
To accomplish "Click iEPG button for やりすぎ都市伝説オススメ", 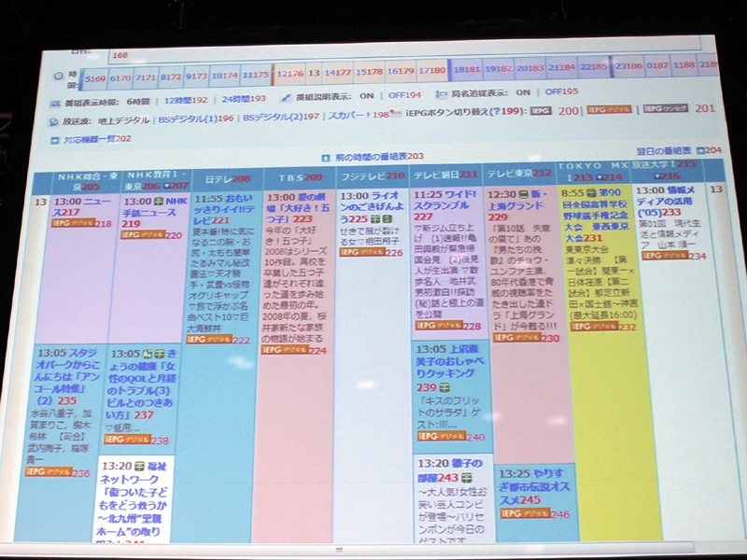I will pyautogui.click(x=525, y=513).
